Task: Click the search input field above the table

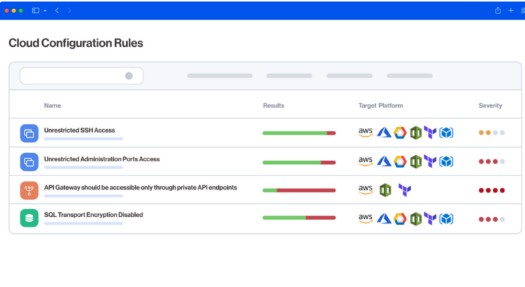Action: point(72,76)
